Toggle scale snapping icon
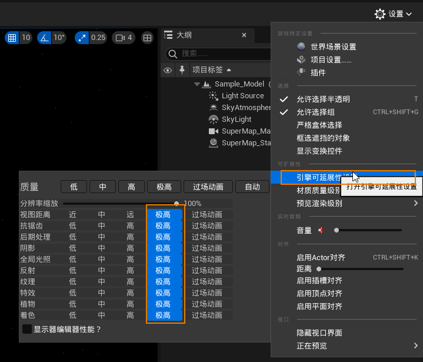The width and height of the screenshot is (423, 362). click(82, 38)
